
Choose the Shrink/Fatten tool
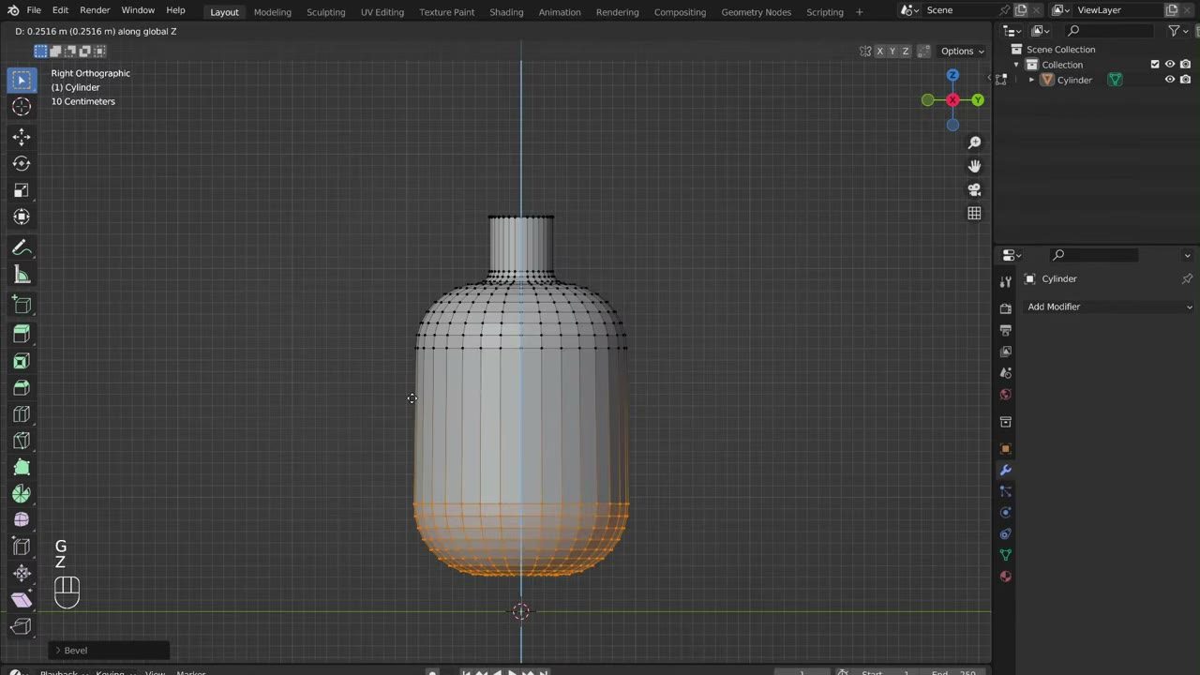tap(22, 573)
